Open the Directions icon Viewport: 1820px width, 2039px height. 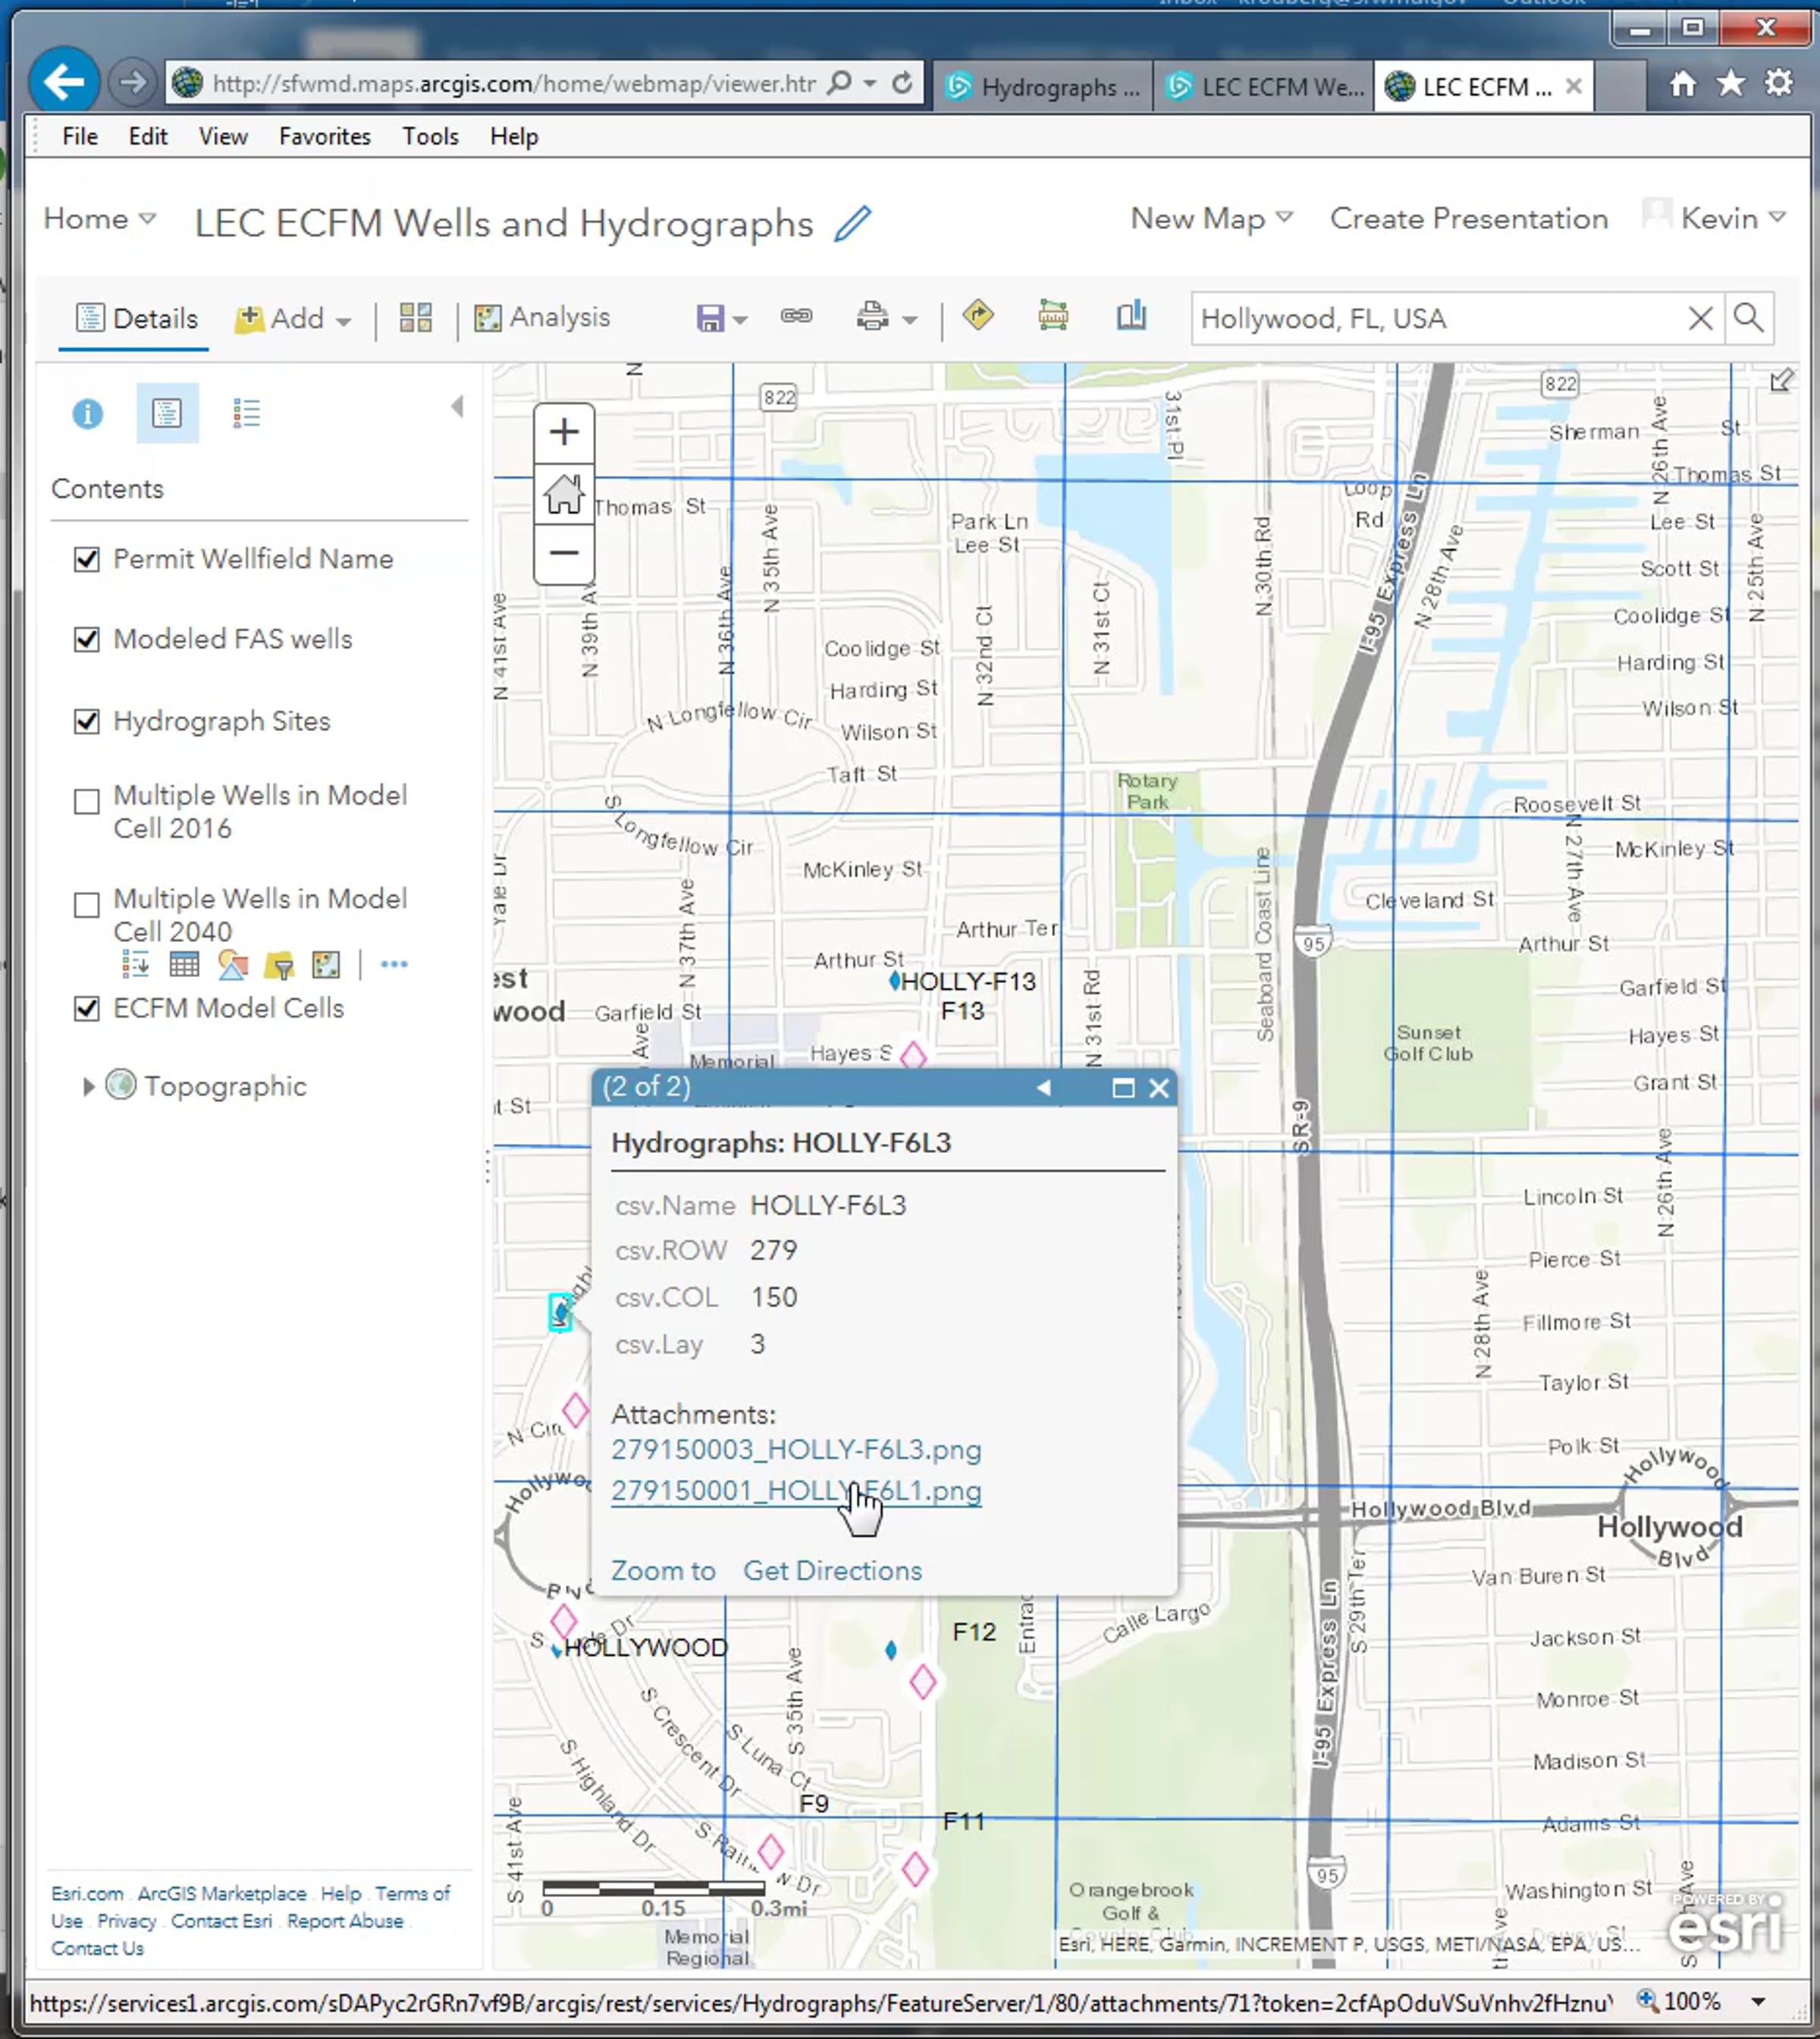click(978, 315)
